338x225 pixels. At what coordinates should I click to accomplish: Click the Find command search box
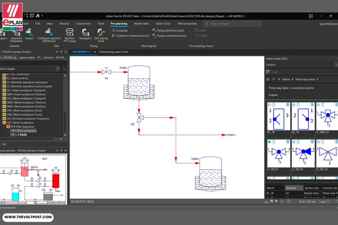pos(232,24)
